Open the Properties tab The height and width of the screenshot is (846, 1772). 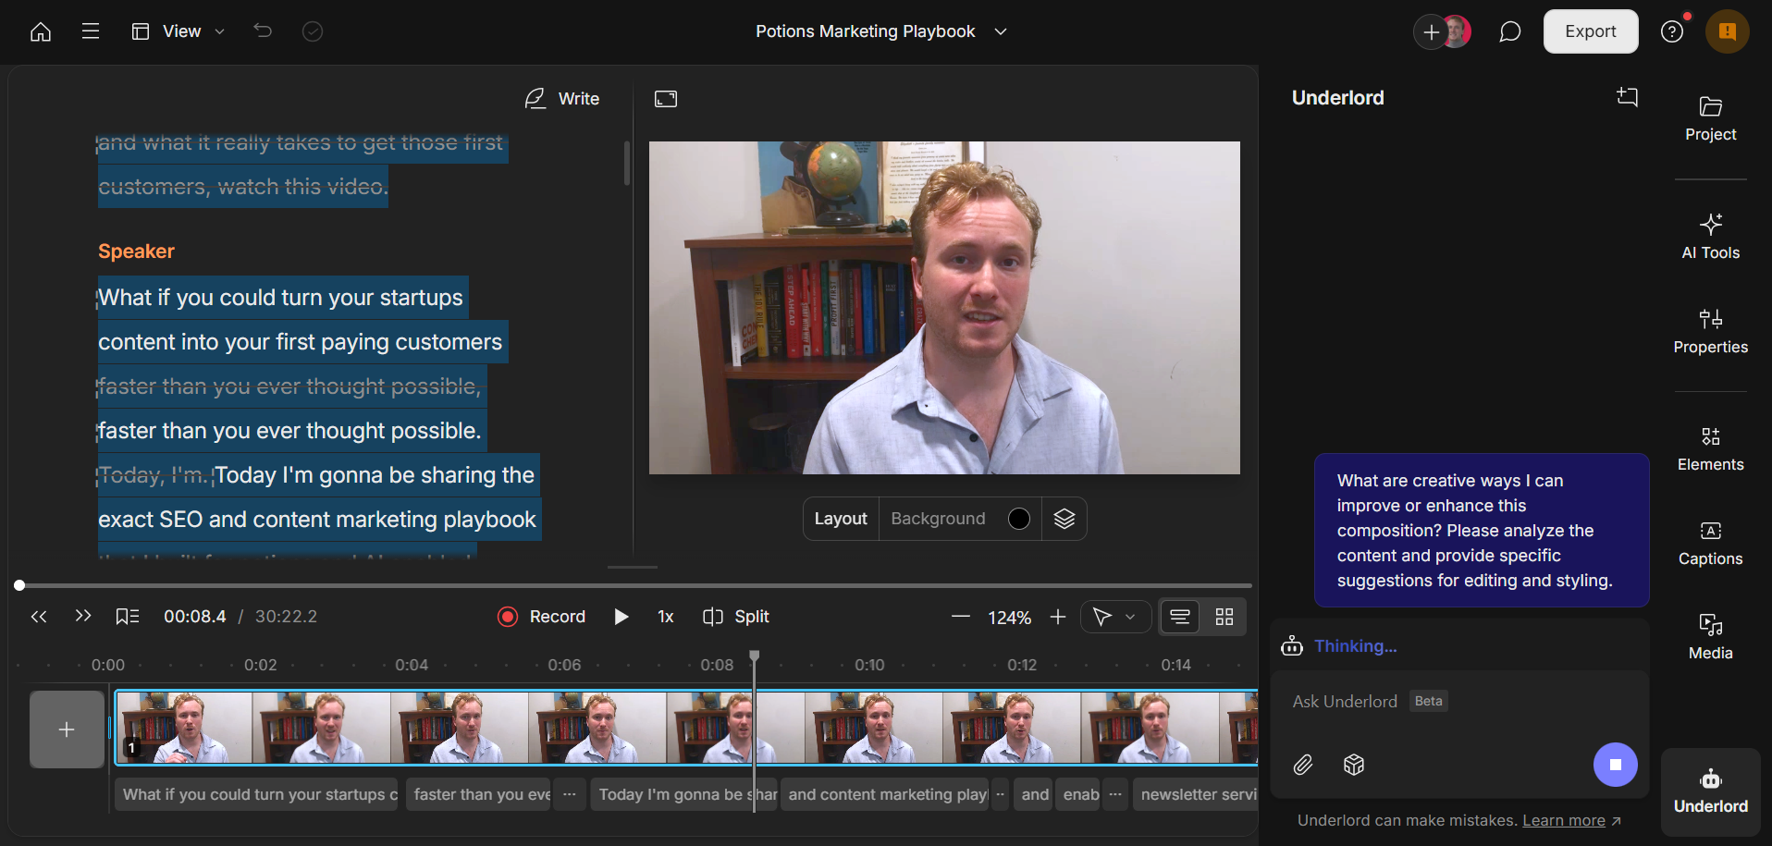(x=1710, y=332)
